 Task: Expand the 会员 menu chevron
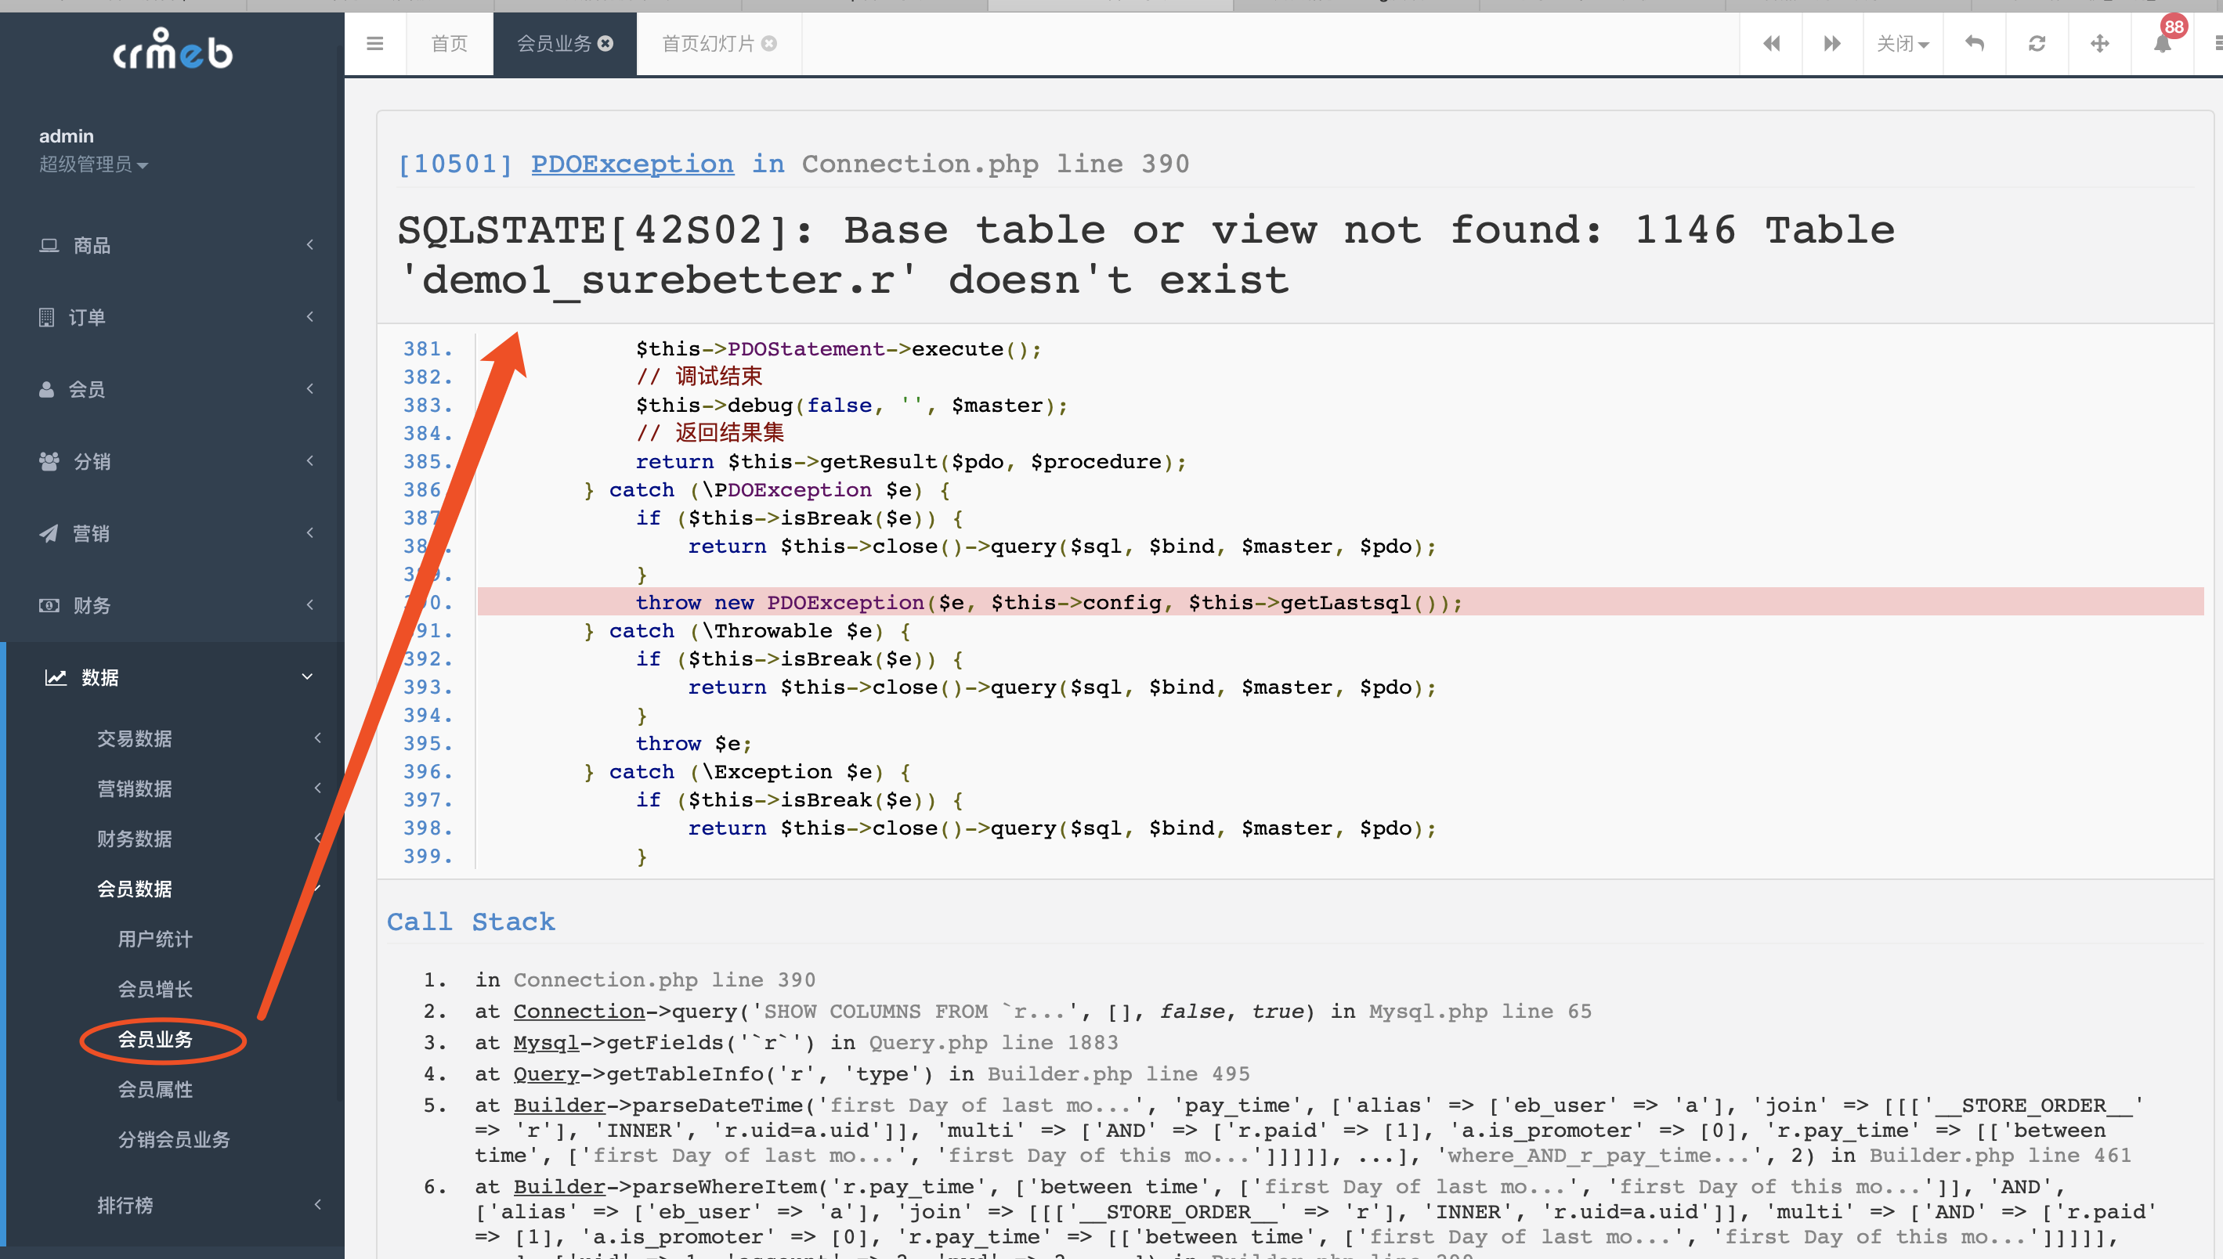[x=309, y=388]
